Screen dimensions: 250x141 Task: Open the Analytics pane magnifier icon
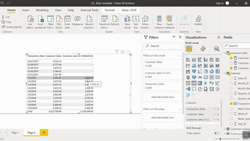click(x=216, y=49)
